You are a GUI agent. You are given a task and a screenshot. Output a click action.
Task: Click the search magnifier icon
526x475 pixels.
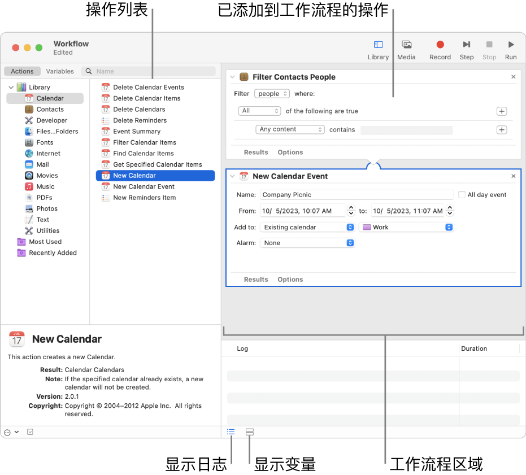[89, 71]
